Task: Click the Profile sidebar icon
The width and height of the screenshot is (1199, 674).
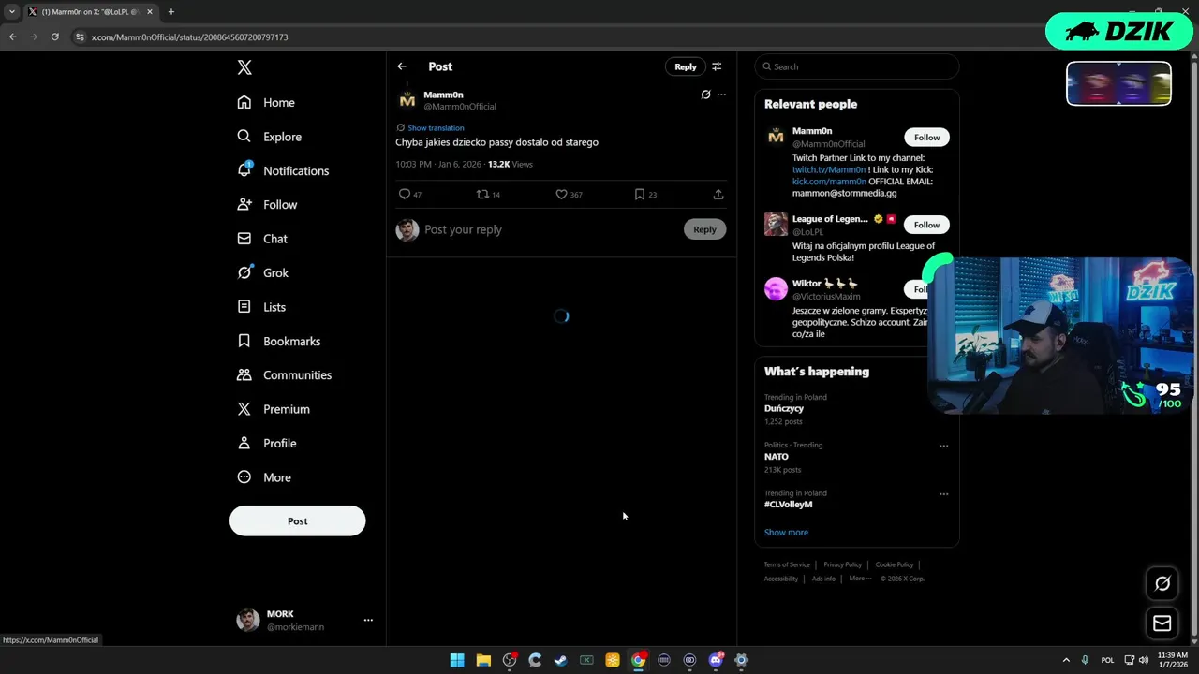Action: click(244, 443)
